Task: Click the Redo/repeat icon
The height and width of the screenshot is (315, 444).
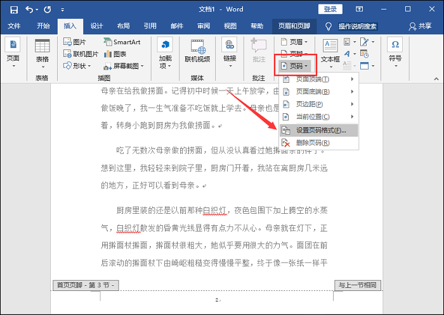Action: click(x=48, y=9)
